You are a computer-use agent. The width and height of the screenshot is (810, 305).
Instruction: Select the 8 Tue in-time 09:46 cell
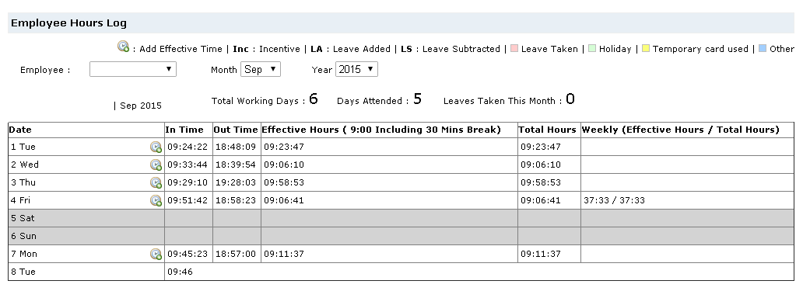[180, 272]
